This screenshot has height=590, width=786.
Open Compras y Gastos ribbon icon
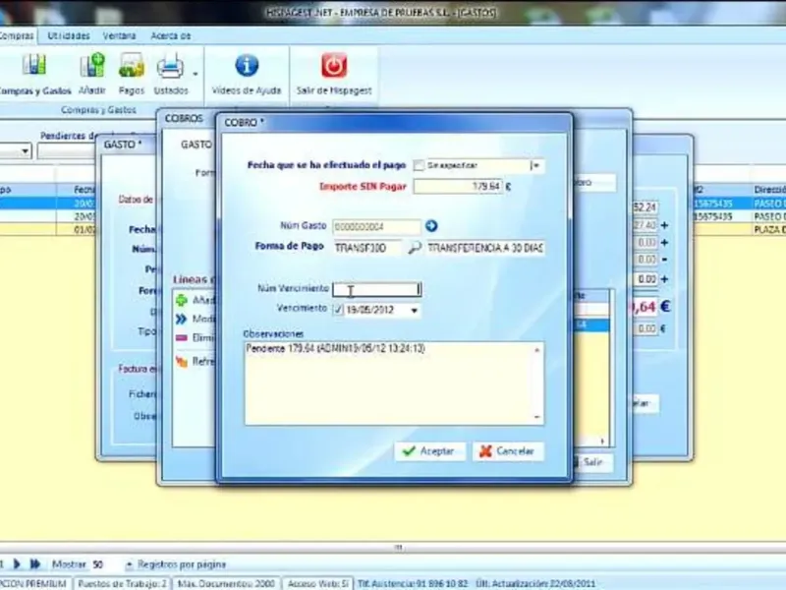[34, 65]
